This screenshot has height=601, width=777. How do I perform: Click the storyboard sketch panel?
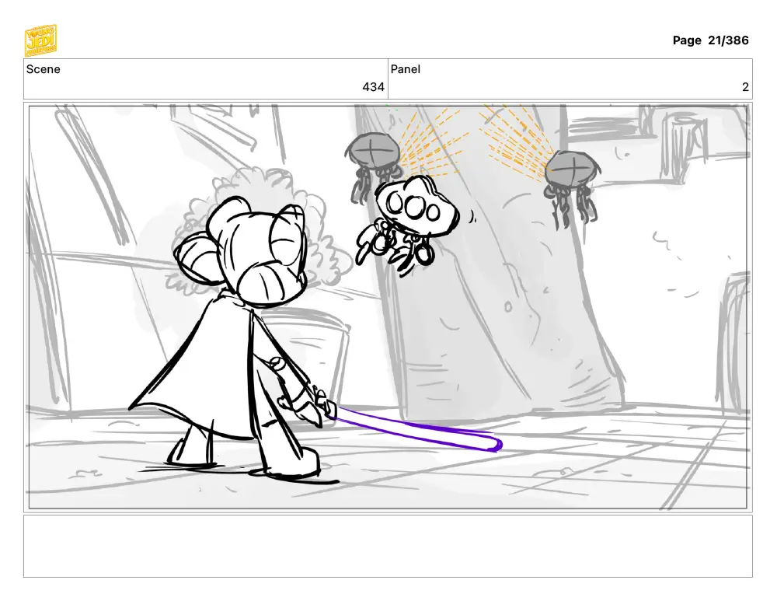tap(388, 307)
